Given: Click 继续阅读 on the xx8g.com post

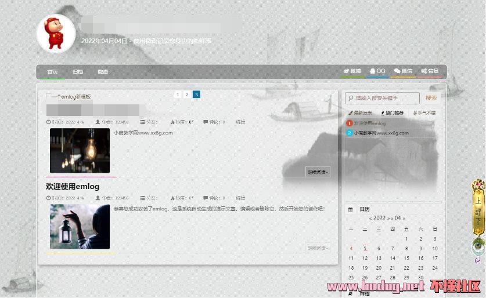Looking at the screenshot, I should 318,172.
